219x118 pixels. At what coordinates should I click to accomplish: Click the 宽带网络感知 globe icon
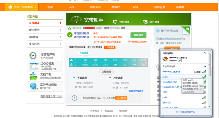point(33,86)
